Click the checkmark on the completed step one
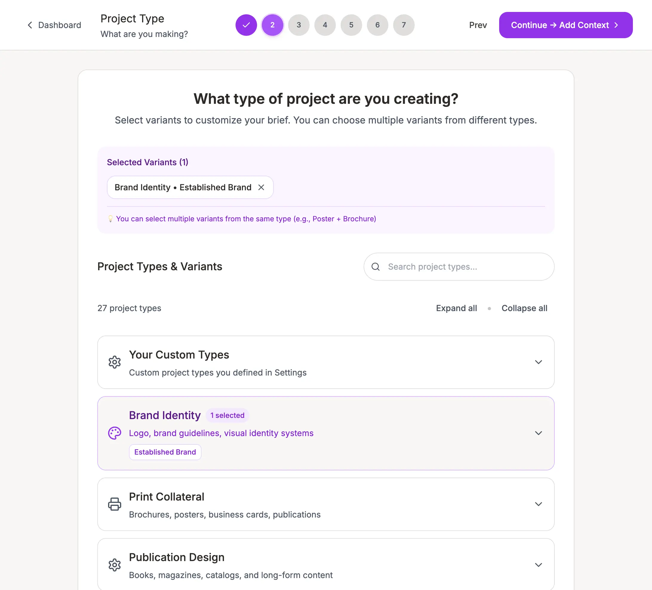The image size is (652, 590). pos(246,25)
